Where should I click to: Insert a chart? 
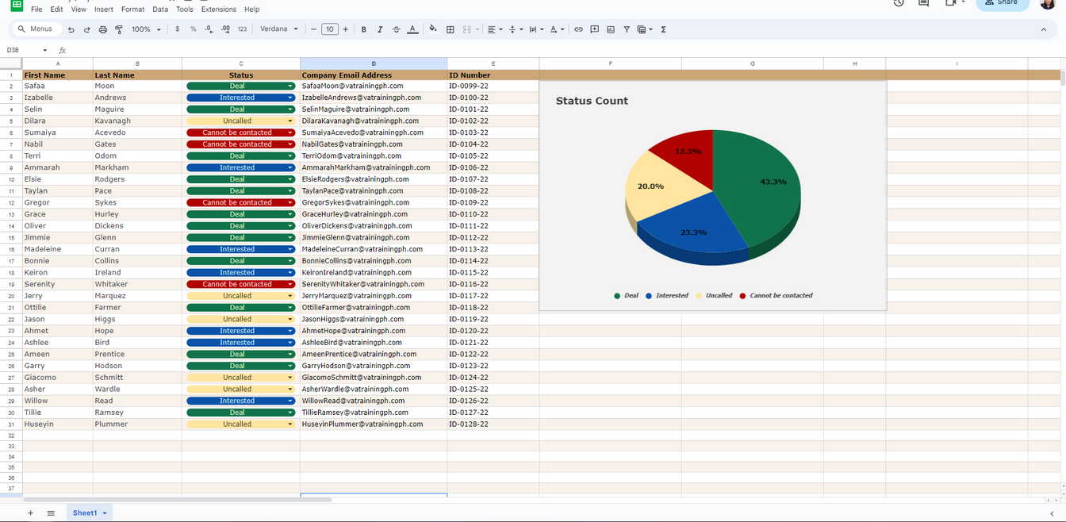[611, 29]
